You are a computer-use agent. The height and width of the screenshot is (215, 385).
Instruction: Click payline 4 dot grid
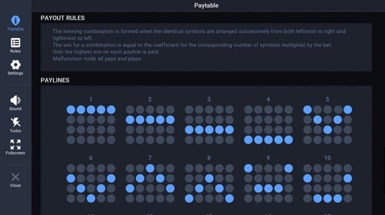[x=268, y=125]
